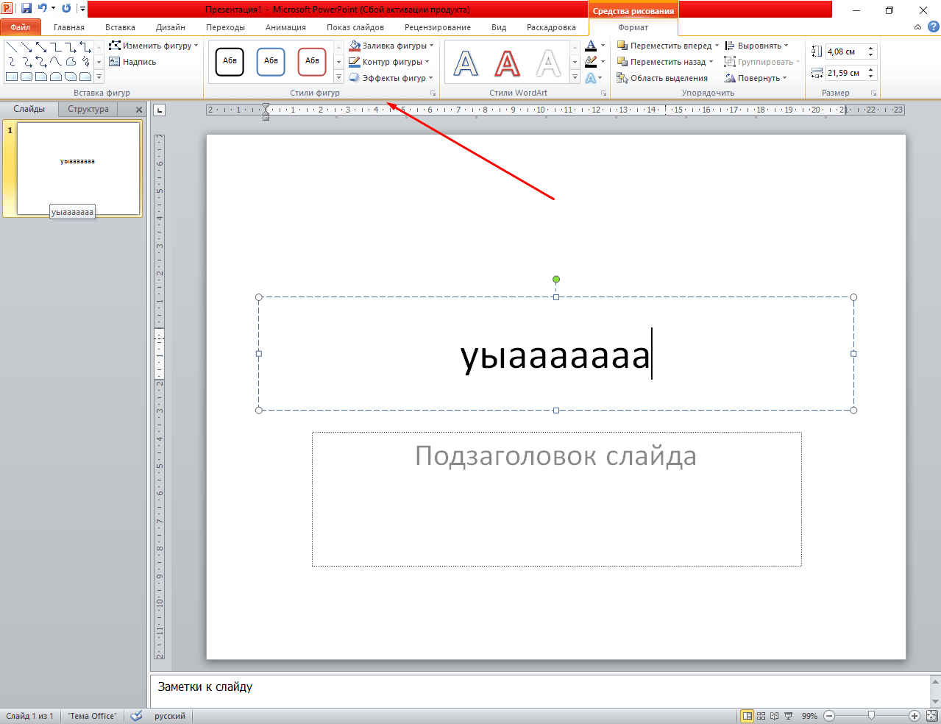Apply the red outlined WordArt style
Image resolution: width=941 pixels, height=724 pixels.
tap(507, 63)
